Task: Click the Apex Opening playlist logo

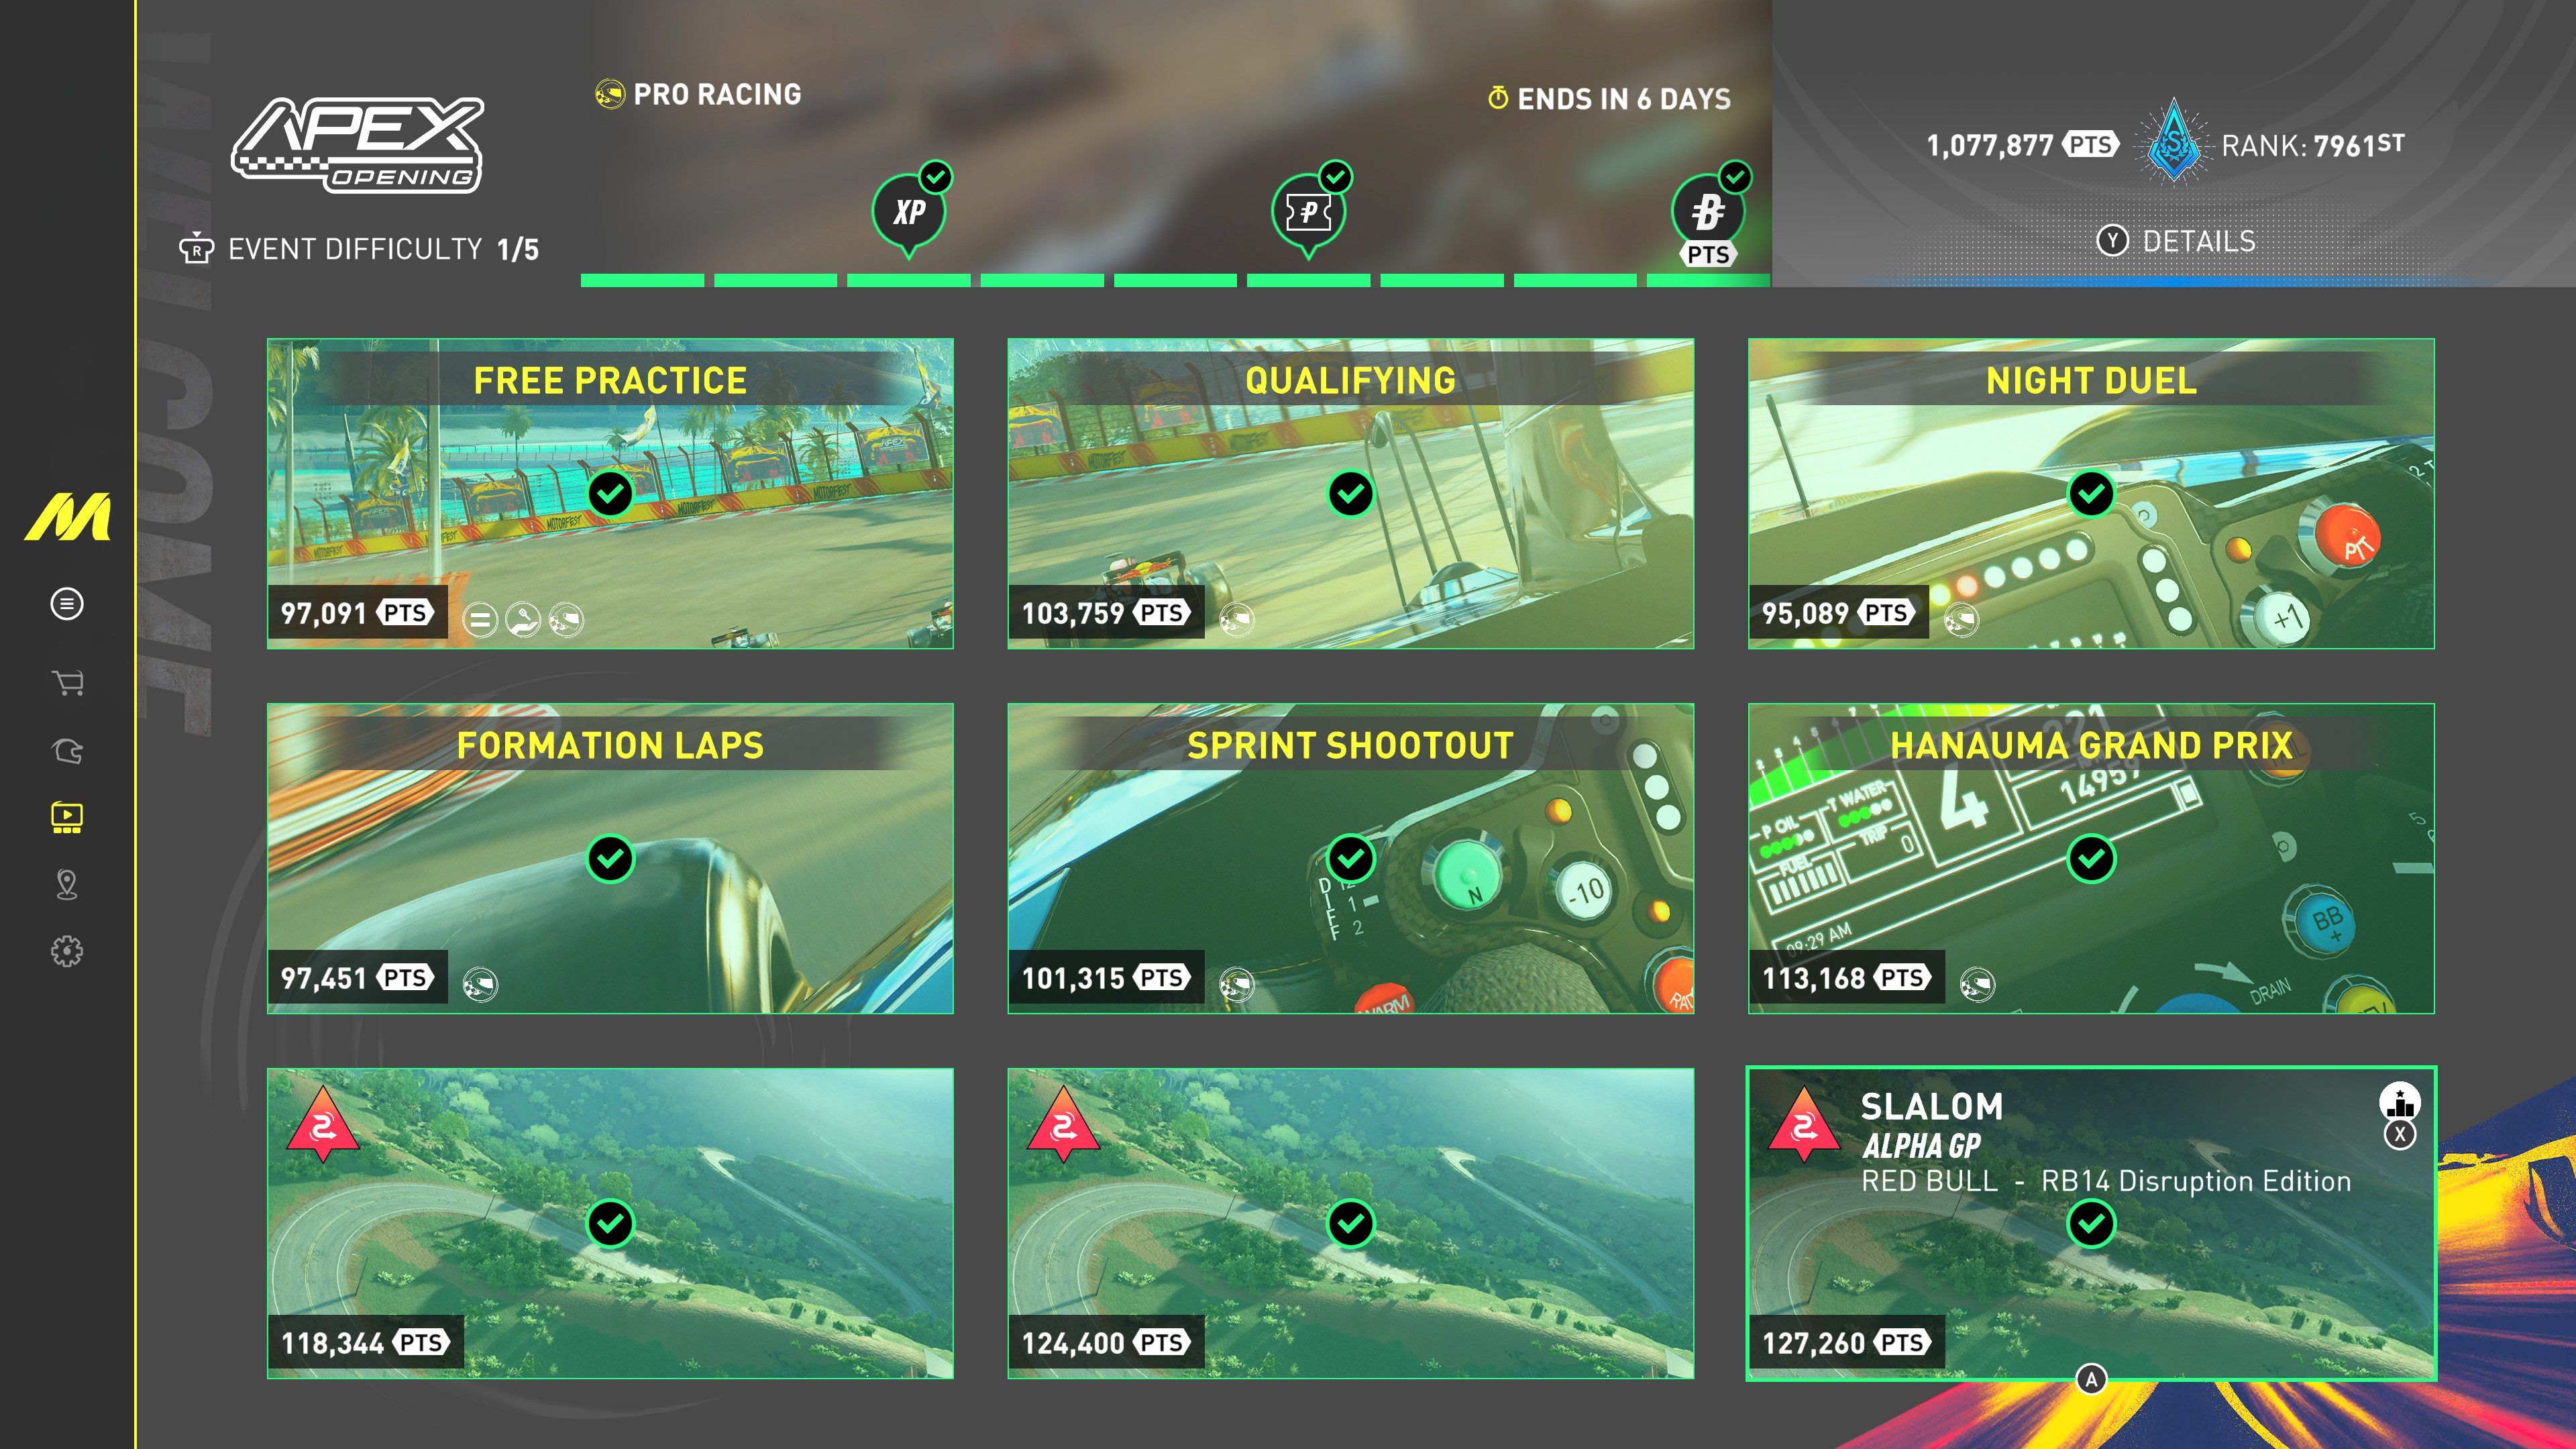Action: point(357,145)
